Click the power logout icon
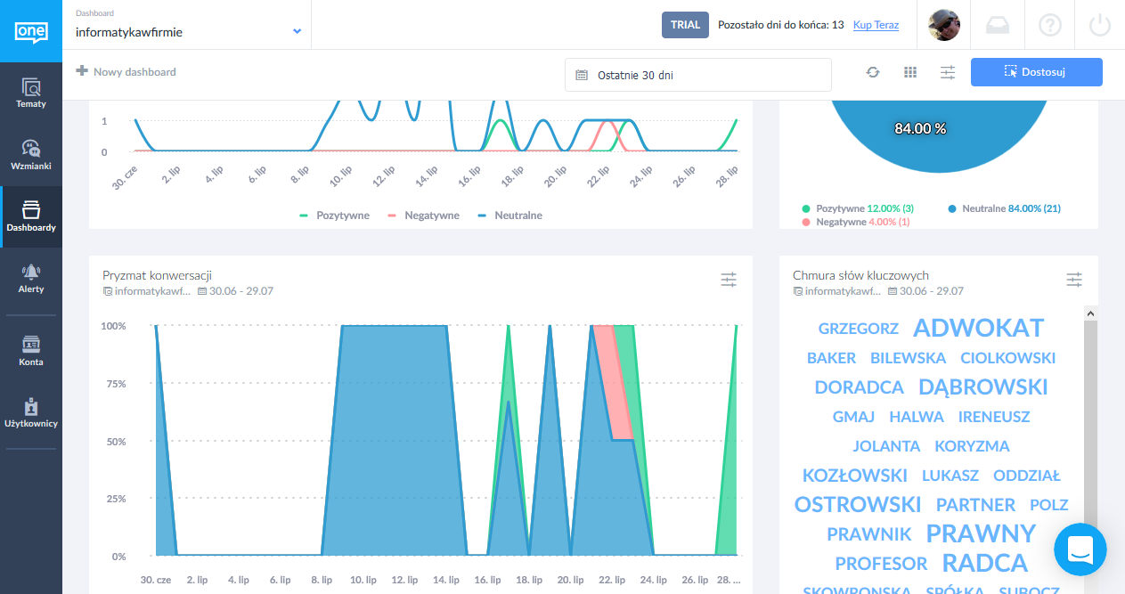The image size is (1125, 594). pyautogui.click(x=1100, y=25)
